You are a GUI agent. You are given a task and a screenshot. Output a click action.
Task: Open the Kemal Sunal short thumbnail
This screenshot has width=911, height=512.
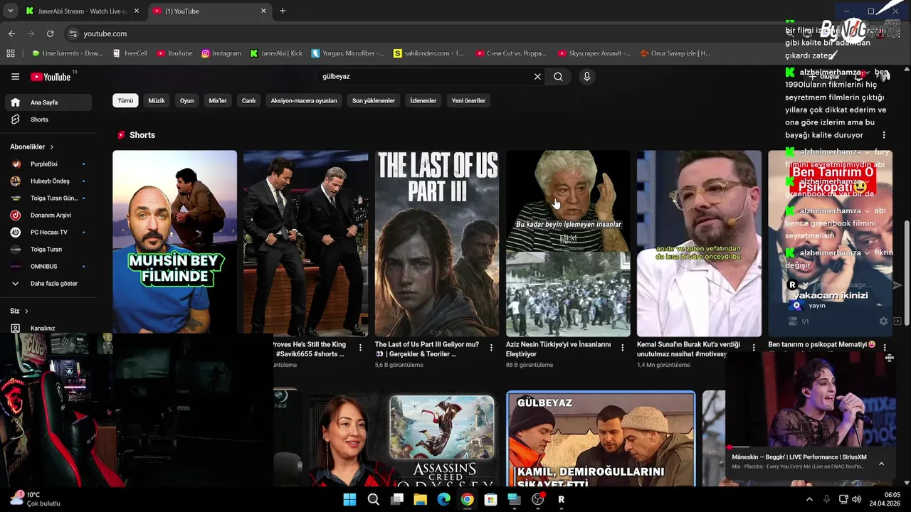(x=699, y=242)
